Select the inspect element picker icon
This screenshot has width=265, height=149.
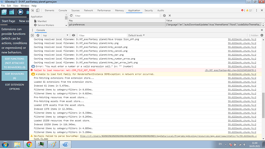pos(33,10)
